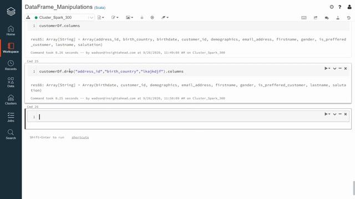Click the customerDf.drop code line
The image size is (355, 199).
[111, 71]
